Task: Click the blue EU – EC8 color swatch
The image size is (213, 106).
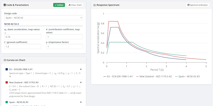Action: 7,69
